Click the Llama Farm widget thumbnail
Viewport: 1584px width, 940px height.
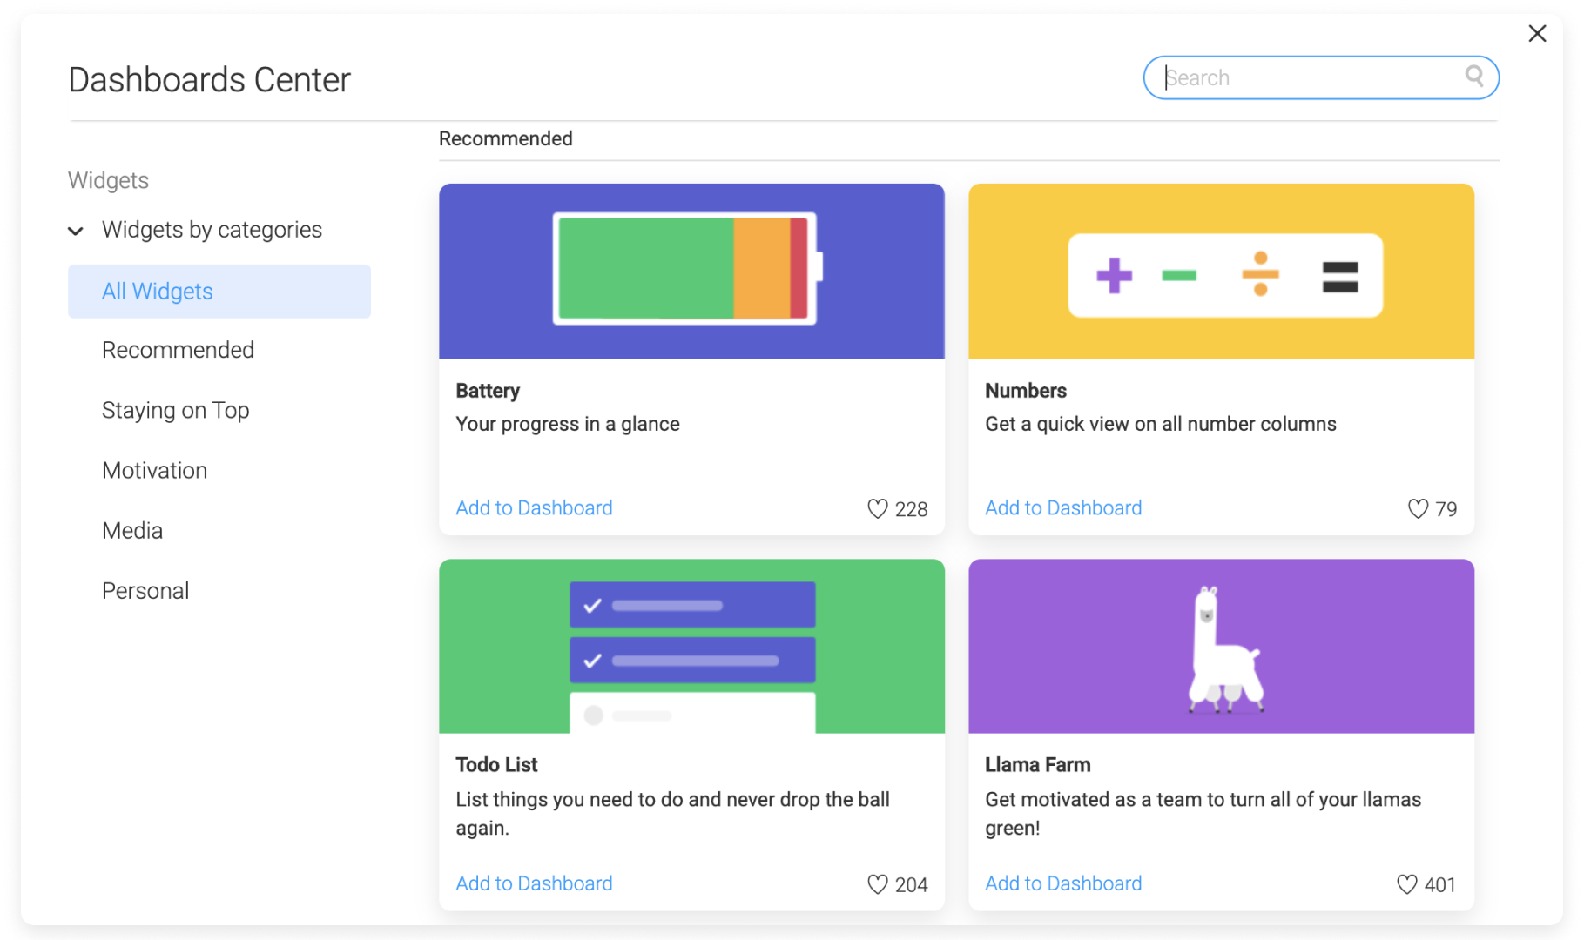tap(1221, 646)
